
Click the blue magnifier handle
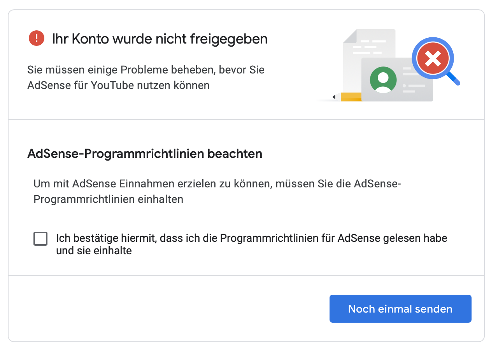(x=453, y=79)
